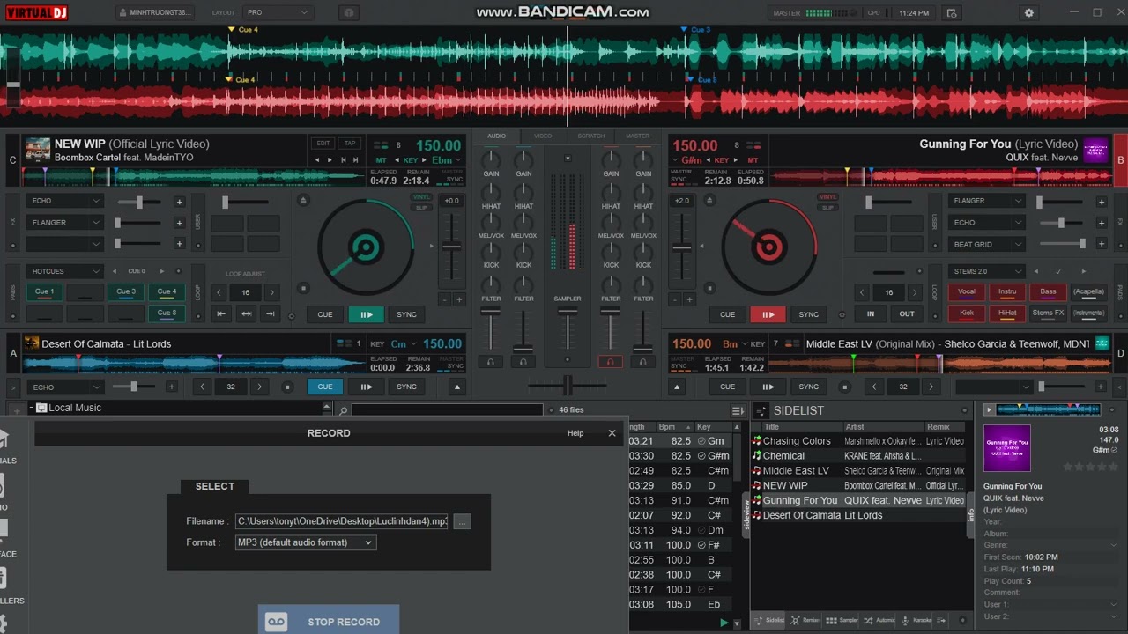Toggle VINYL mode on deck B
This screenshot has height=634, width=1128.
[x=827, y=197]
